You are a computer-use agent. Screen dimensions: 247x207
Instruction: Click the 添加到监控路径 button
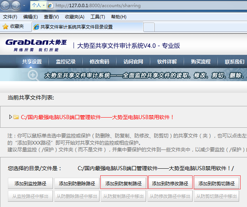[30, 183]
